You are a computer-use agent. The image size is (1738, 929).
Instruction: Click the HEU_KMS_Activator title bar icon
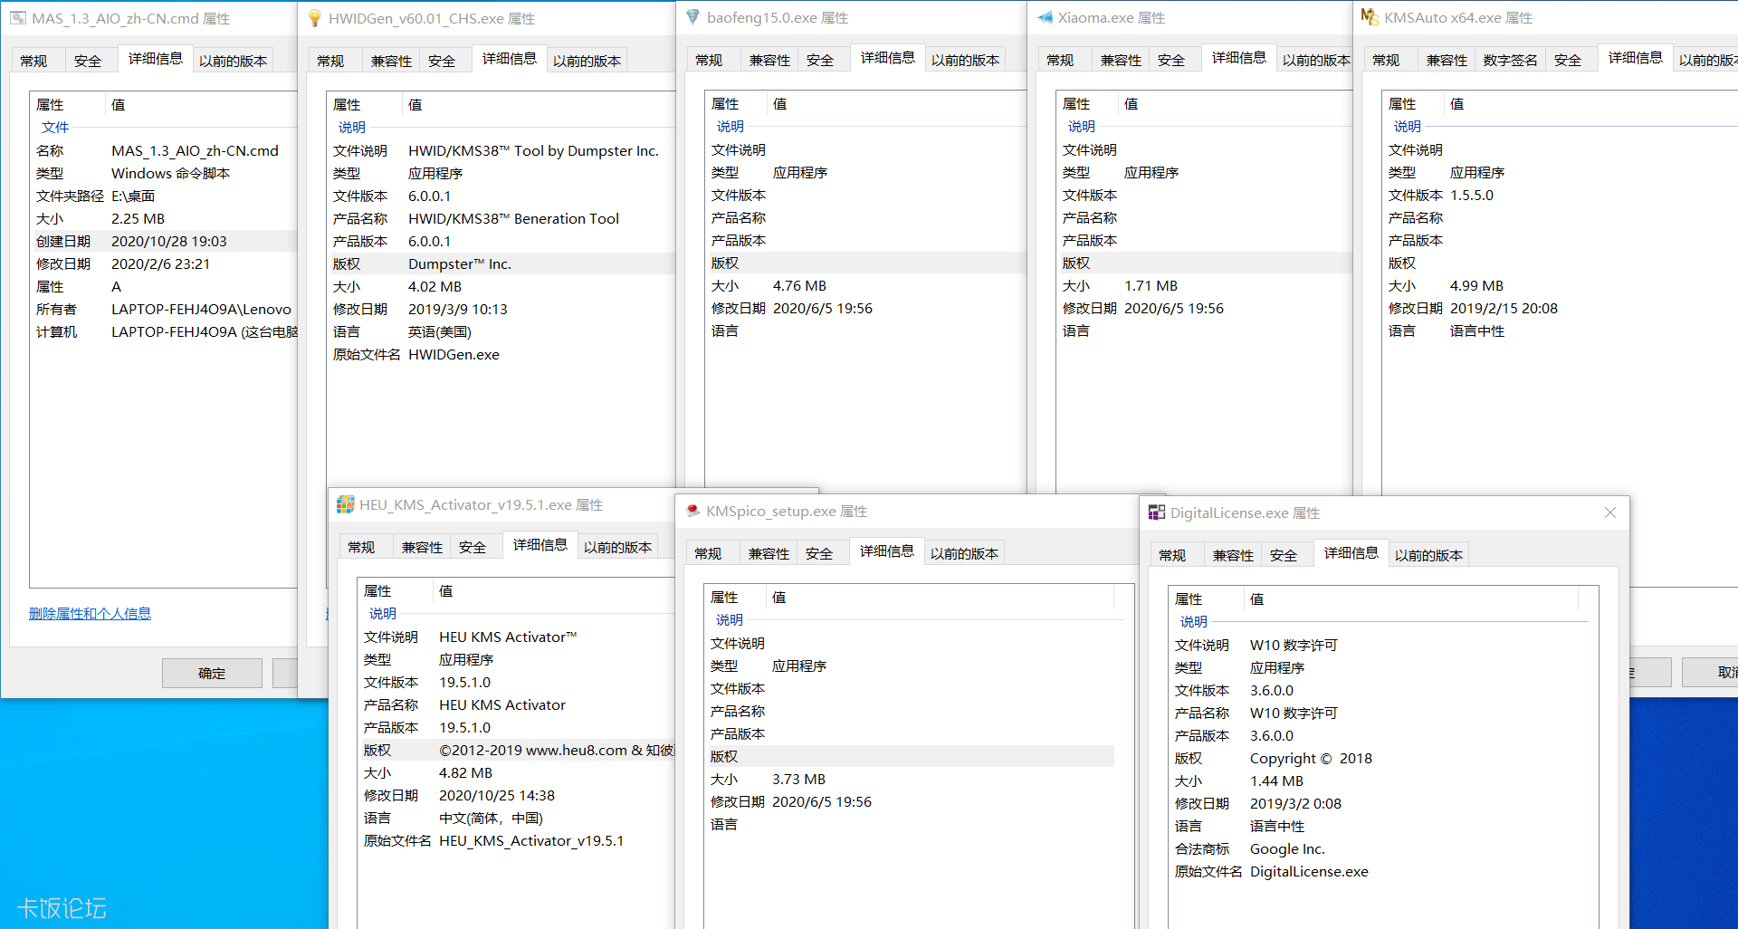345,504
